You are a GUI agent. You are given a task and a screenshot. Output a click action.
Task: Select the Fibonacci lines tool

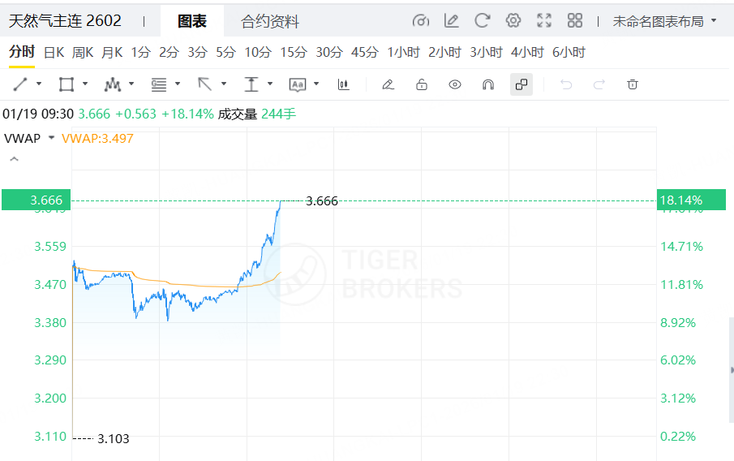(x=159, y=84)
